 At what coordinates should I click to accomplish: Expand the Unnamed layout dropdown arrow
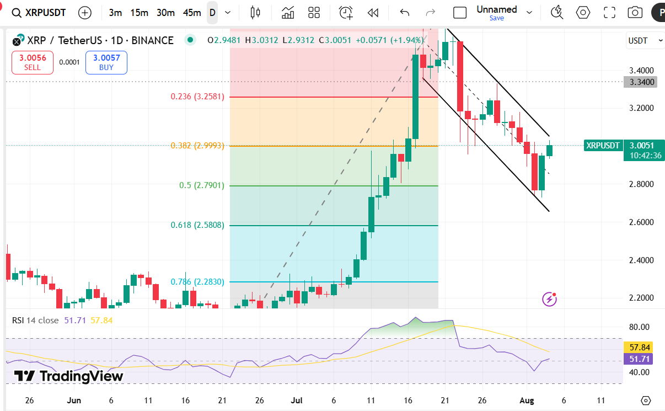click(529, 12)
